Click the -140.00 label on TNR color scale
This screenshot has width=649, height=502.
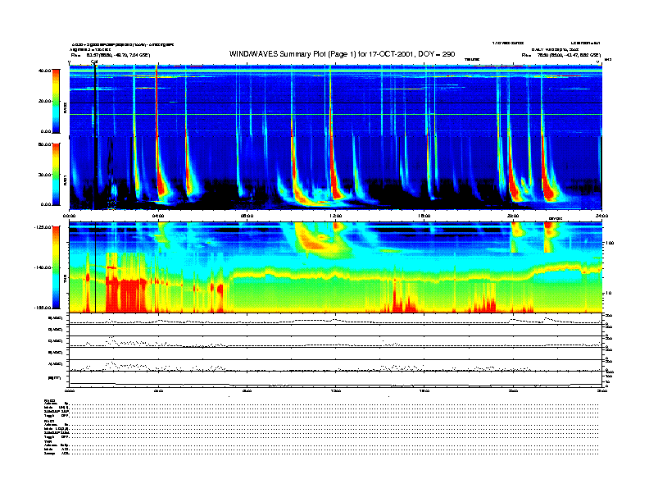pos(43,267)
